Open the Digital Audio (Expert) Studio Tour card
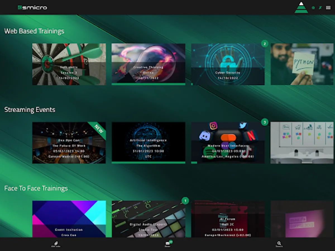 [x=148, y=219]
